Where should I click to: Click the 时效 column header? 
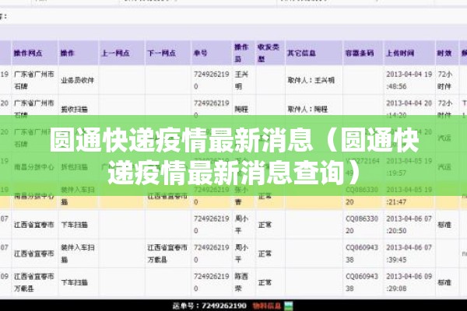pyautogui.click(x=444, y=54)
